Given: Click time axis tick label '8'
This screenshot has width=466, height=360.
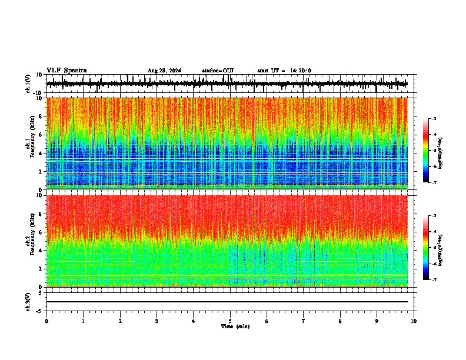Looking at the screenshot, I should click(340, 321).
